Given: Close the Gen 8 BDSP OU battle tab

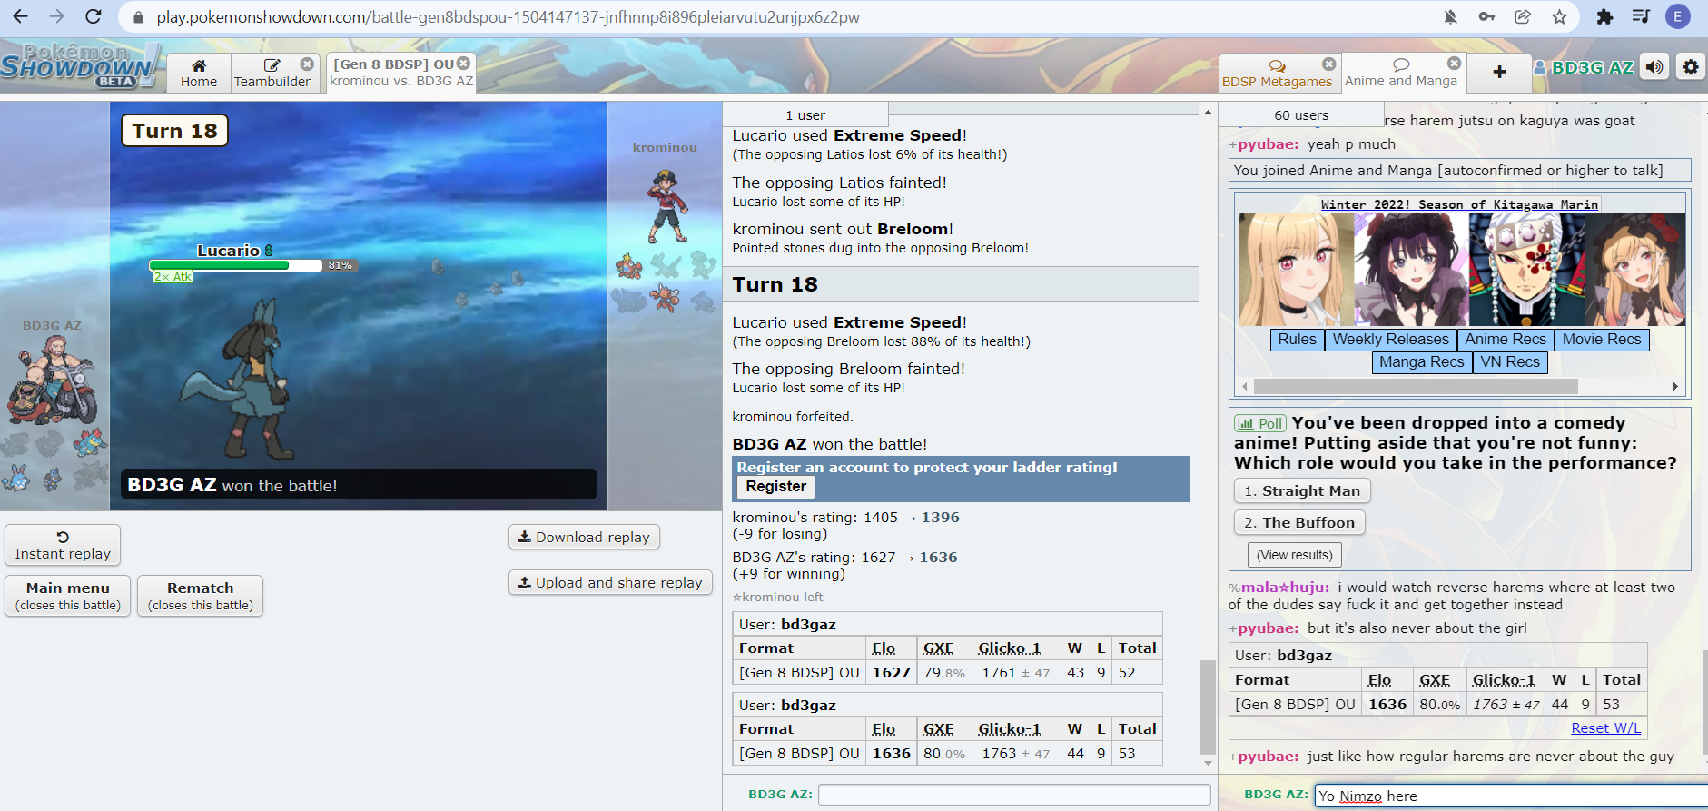Looking at the screenshot, I should click(x=464, y=64).
